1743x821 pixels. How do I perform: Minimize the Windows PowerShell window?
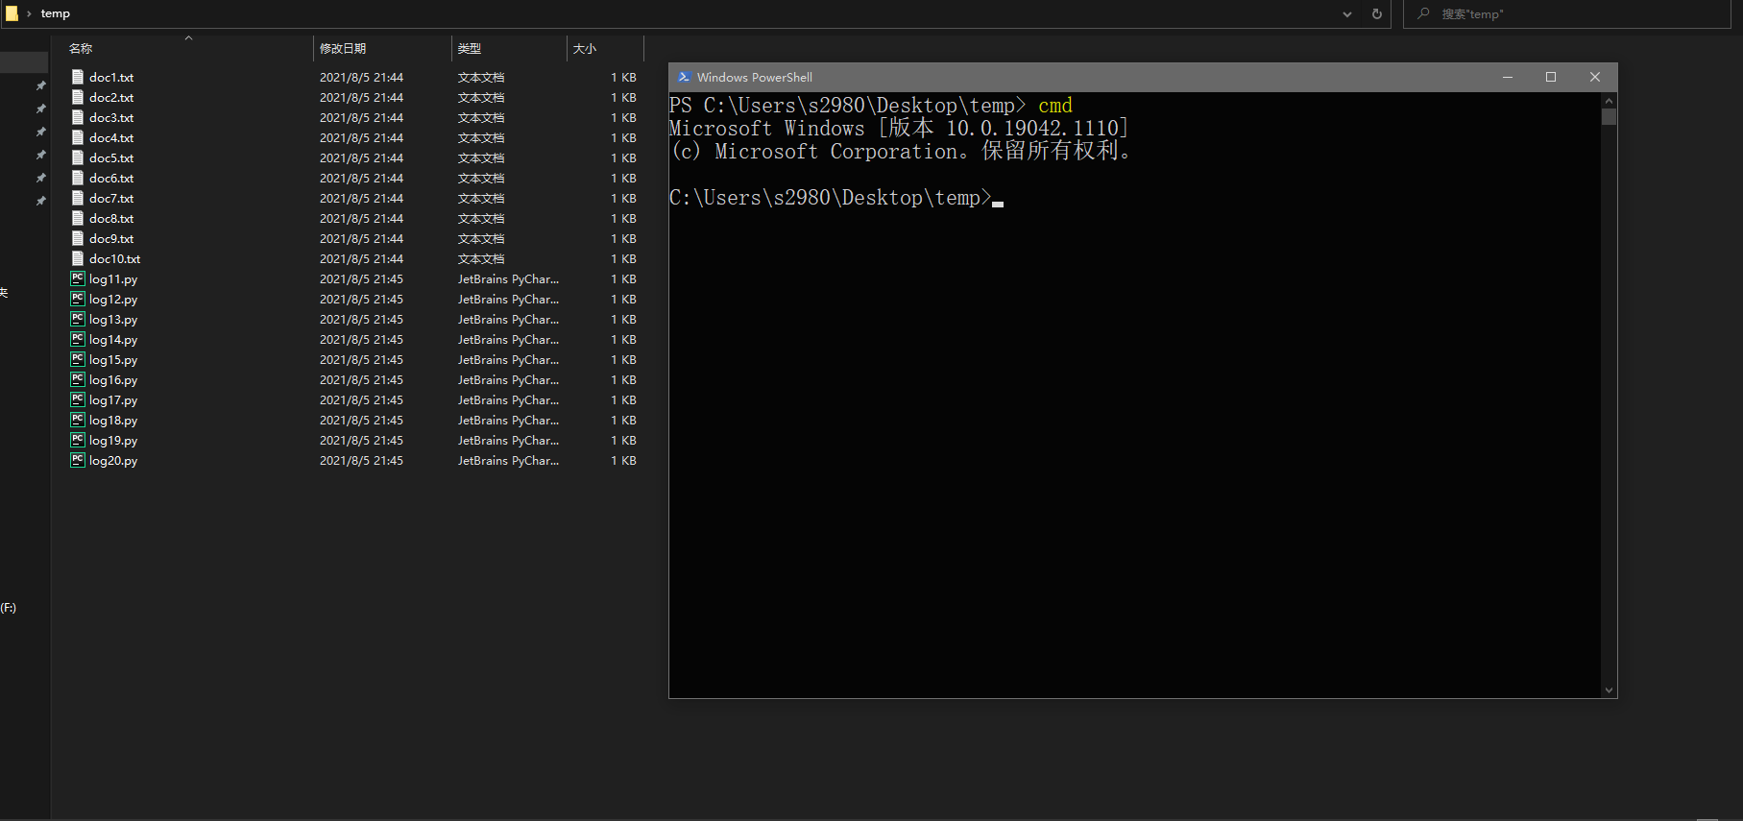(x=1508, y=77)
